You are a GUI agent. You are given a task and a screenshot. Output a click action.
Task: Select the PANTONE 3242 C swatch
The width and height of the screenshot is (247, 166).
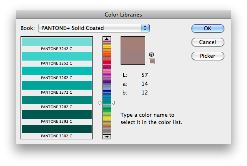(57, 42)
